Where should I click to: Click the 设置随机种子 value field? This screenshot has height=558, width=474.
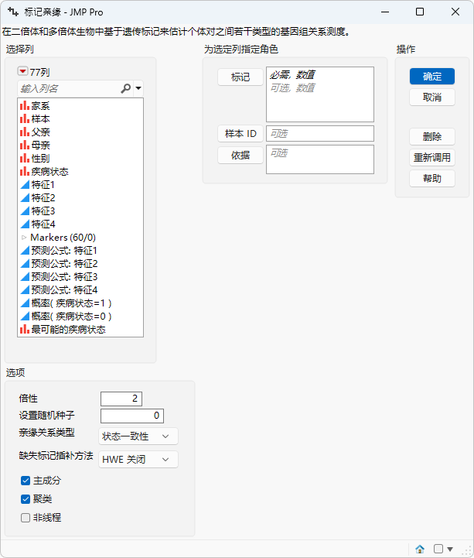coord(132,416)
